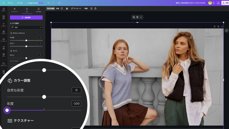The image size is (229, 129).
Task: Open the ファイル menu
Action: coord(19,3)
